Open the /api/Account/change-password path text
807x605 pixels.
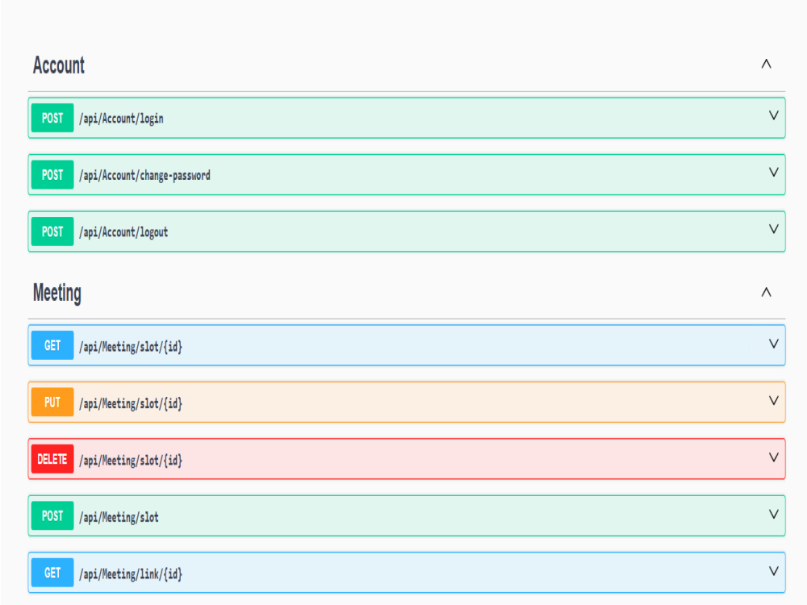tap(144, 175)
